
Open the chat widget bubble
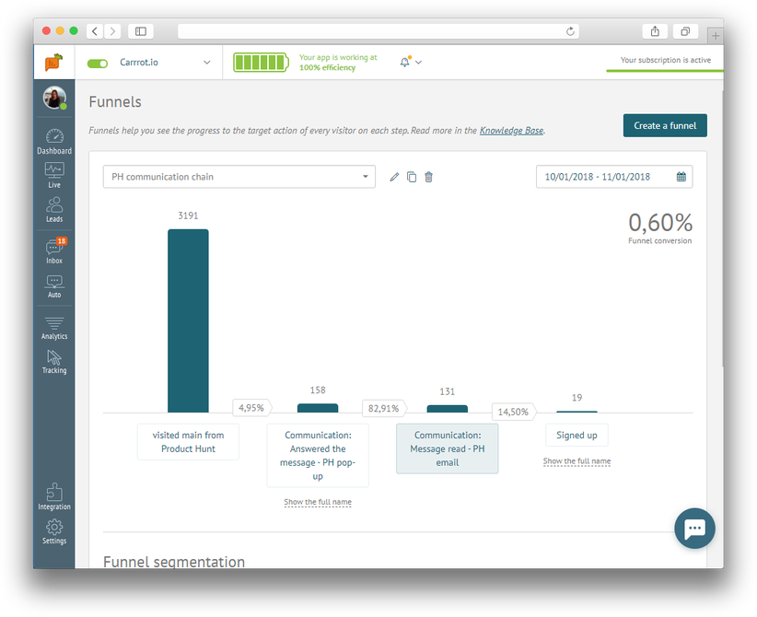pyautogui.click(x=694, y=529)
